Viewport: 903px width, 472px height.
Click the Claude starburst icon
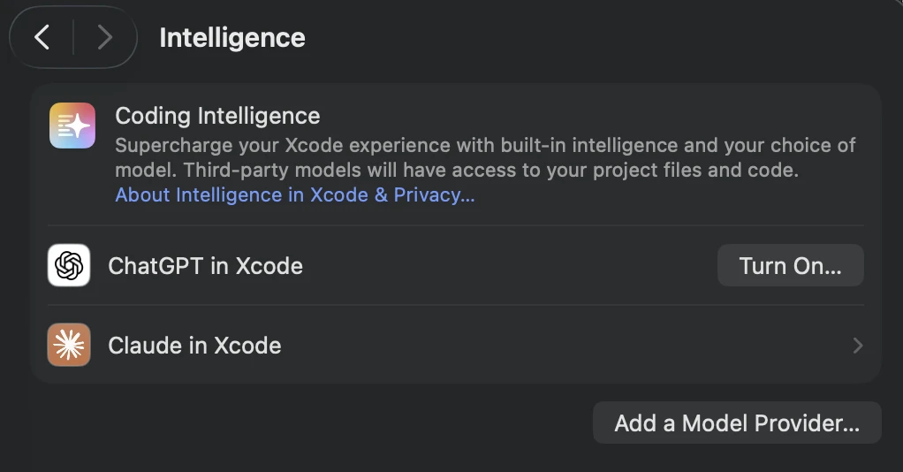pyautogui.click(x=69, y=345)
